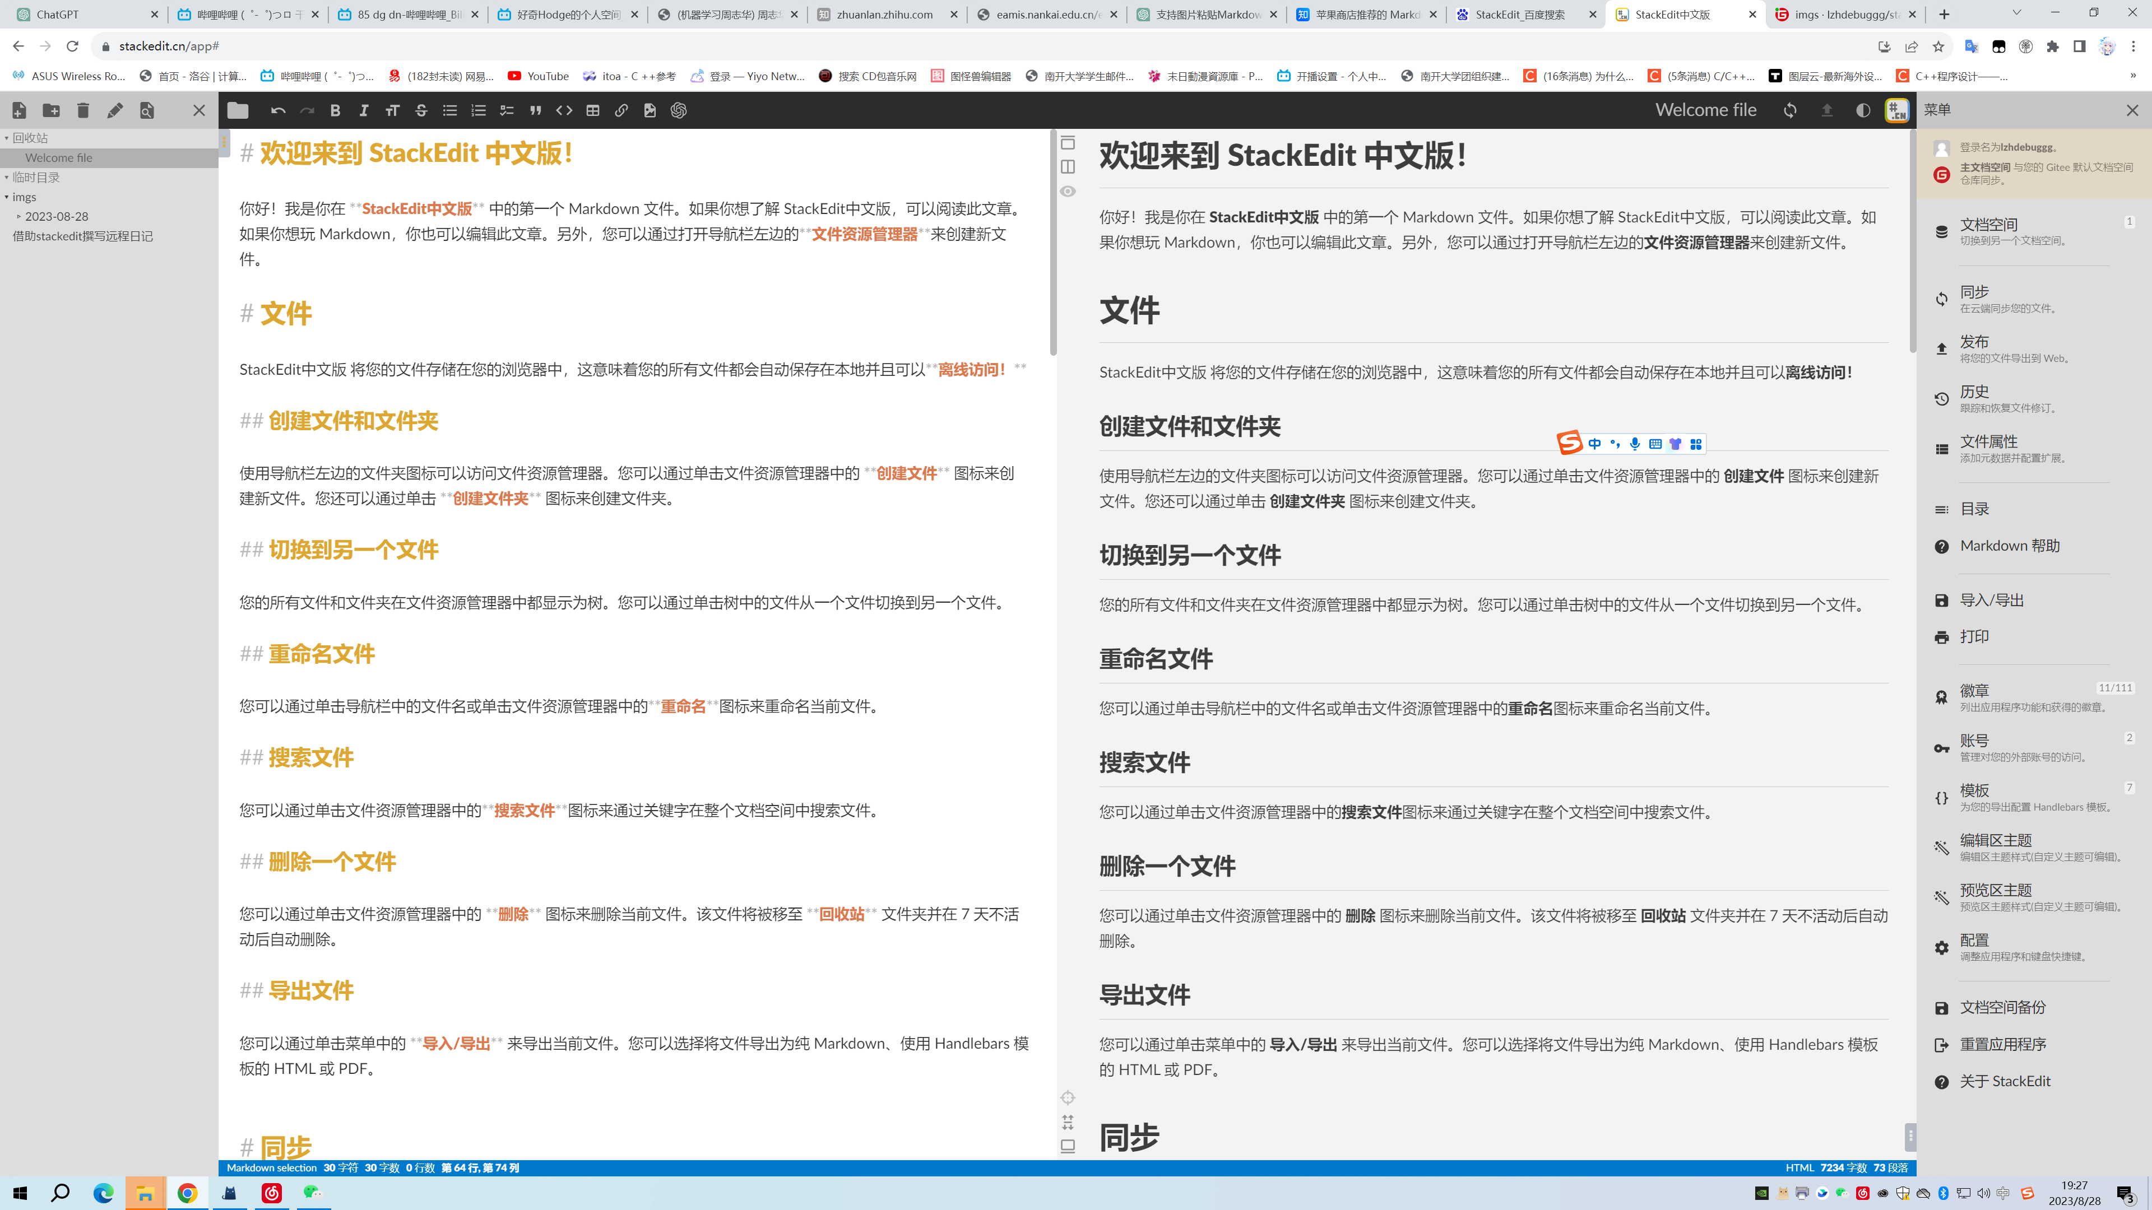Open the ChatGPT assistant icon in toolbar
The image size is (2152, 1210).
tap(678, 110)
